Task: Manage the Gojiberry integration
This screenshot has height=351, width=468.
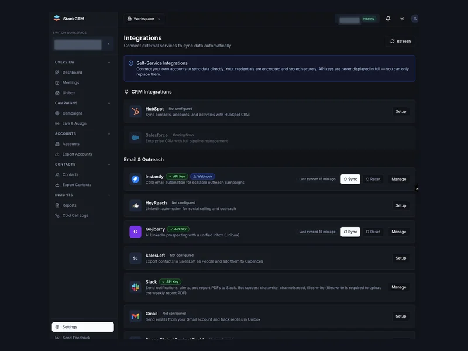Action: (x=399, y=232)
